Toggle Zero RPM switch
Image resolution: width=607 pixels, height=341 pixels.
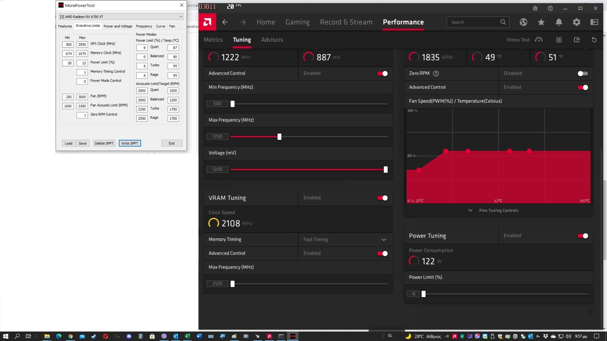583,74
